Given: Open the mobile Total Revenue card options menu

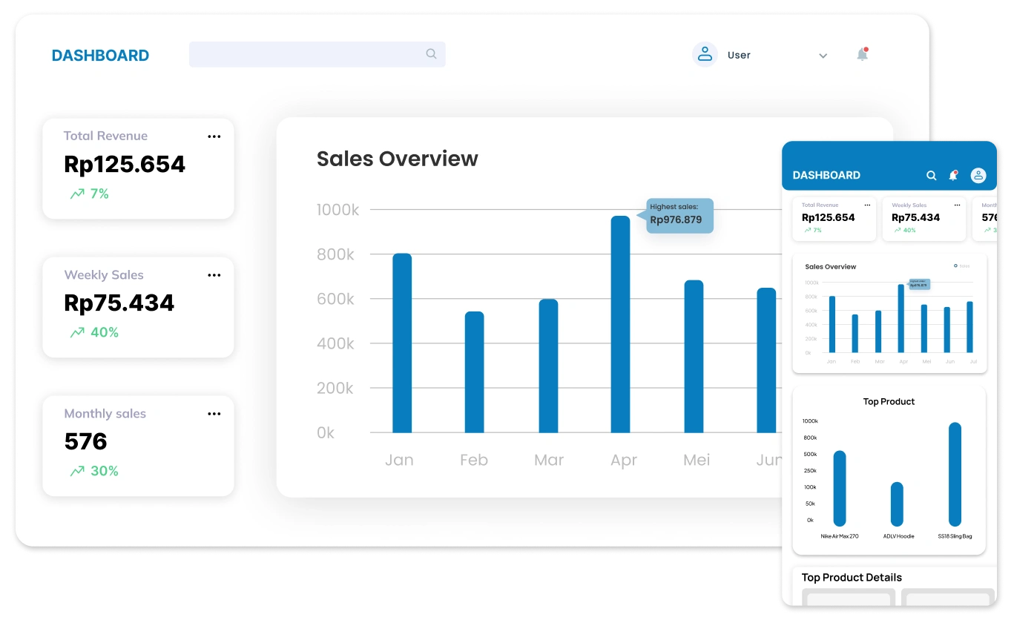Looking at the screenshot, I should click(867, 205).
